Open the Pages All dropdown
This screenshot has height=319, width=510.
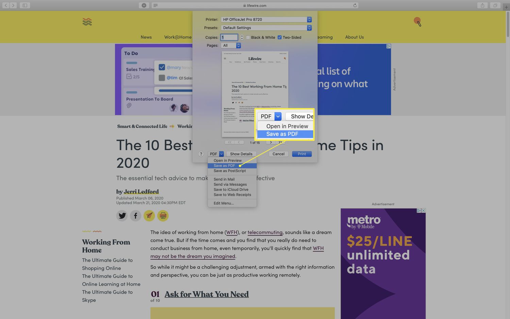click(231, 46)
